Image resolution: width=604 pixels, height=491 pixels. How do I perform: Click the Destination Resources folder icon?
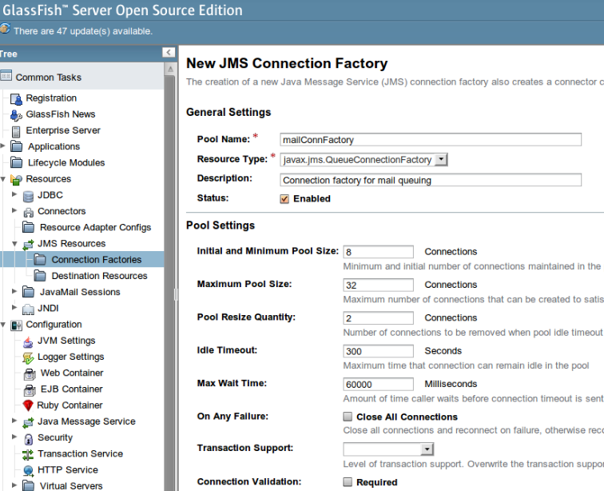point(40,276)
